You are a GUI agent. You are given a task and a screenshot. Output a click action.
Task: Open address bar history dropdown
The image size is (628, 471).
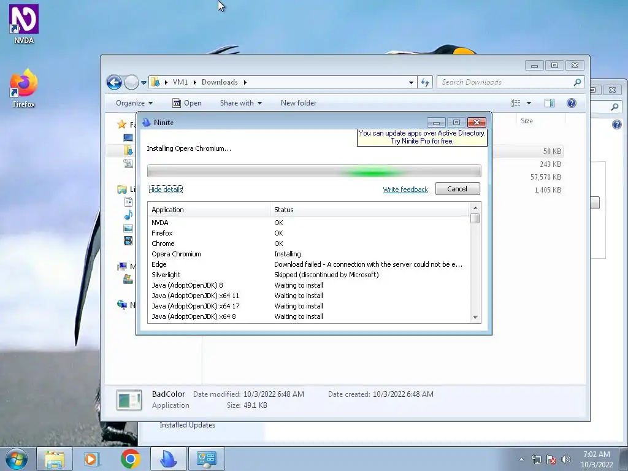coord(411,83)
